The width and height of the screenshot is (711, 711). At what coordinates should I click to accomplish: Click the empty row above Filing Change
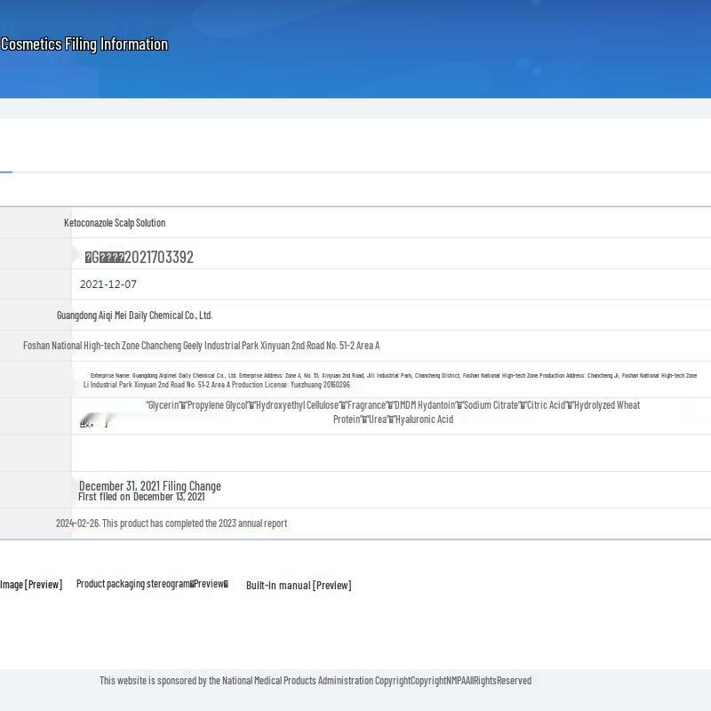[x=391, y=453]
